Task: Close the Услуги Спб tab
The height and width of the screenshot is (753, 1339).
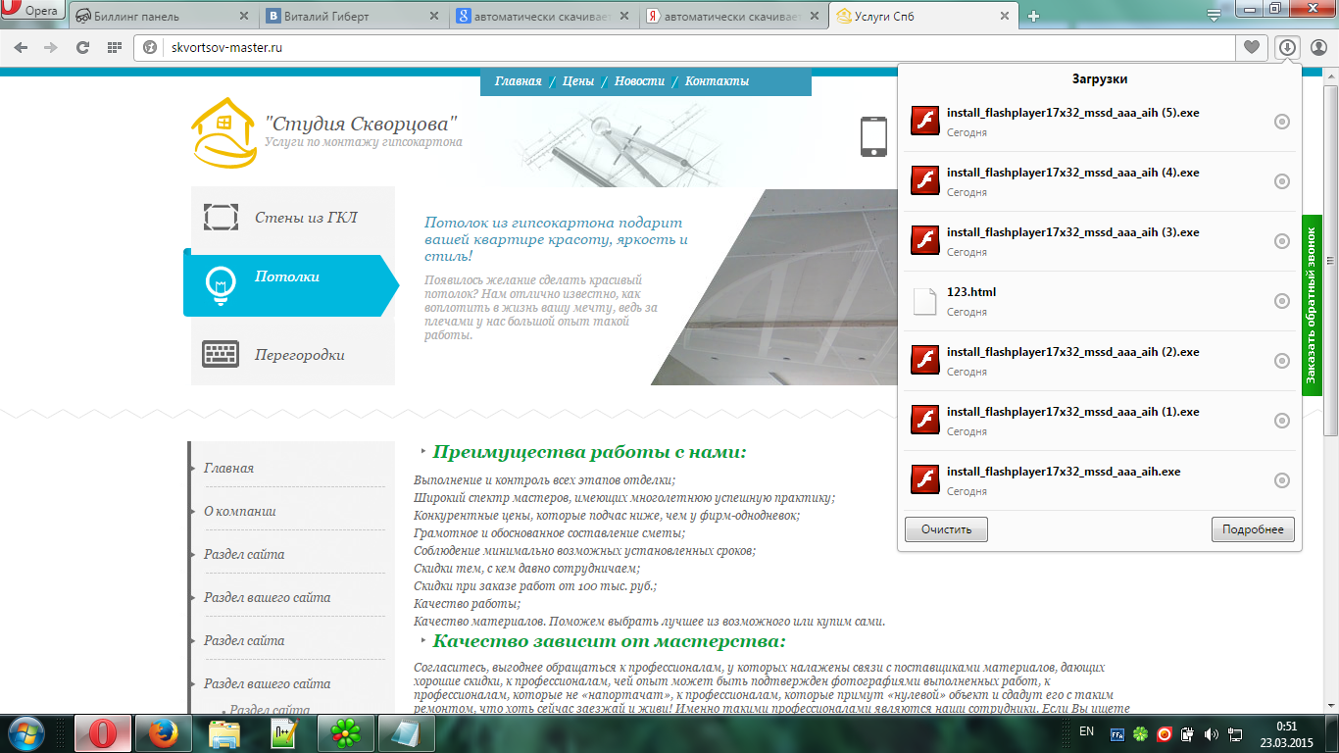Action: 1004,17
